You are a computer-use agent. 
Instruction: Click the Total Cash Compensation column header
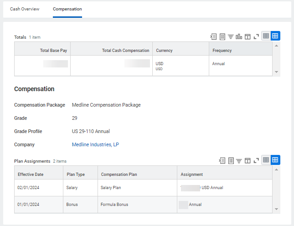point(125,51)
